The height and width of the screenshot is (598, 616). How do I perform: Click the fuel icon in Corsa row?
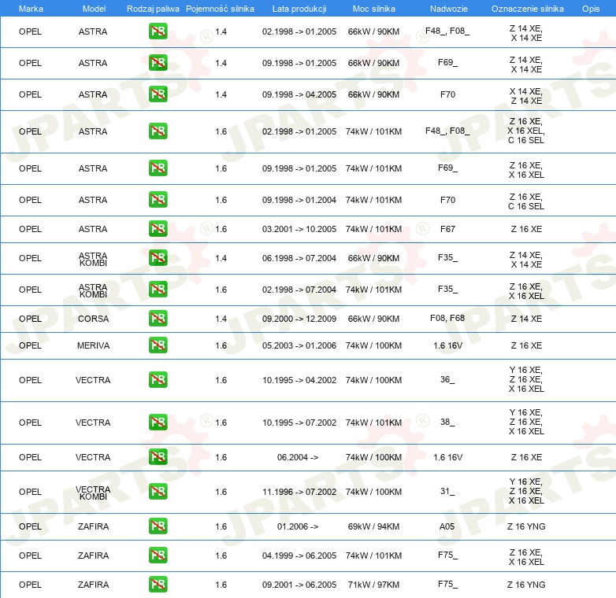(158, 318)
